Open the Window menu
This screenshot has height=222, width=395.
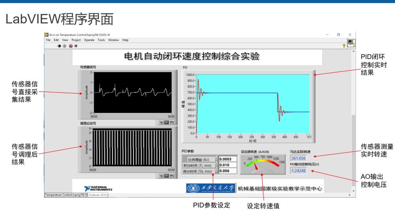(114, 40)
